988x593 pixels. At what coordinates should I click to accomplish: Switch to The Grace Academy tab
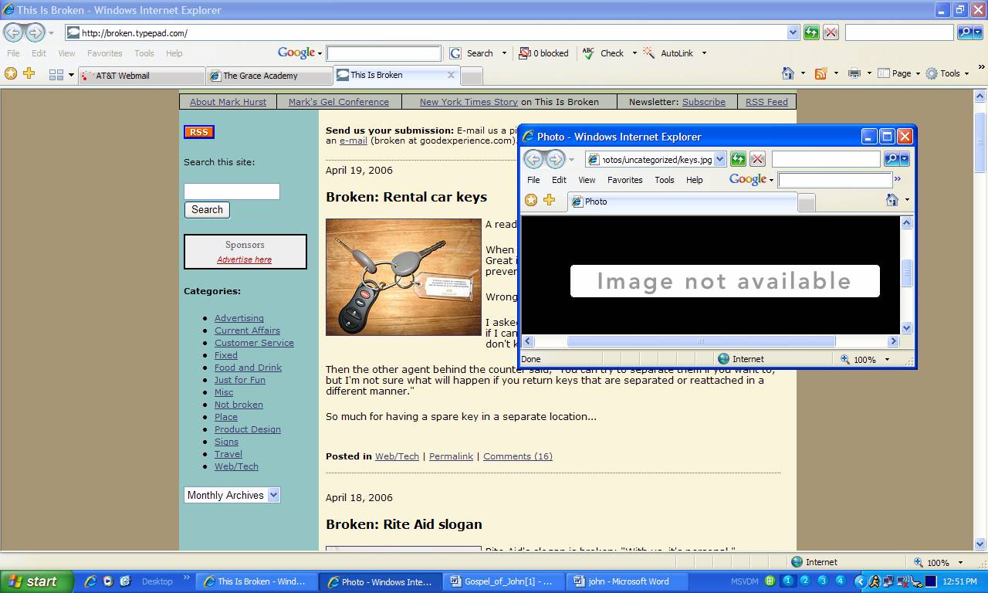[x=269, y=76]
